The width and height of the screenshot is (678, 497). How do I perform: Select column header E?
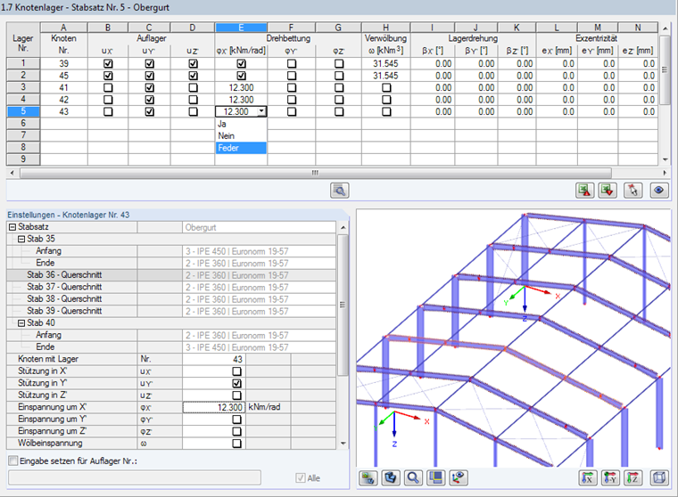pyautogui.click(x=241, y=28)
